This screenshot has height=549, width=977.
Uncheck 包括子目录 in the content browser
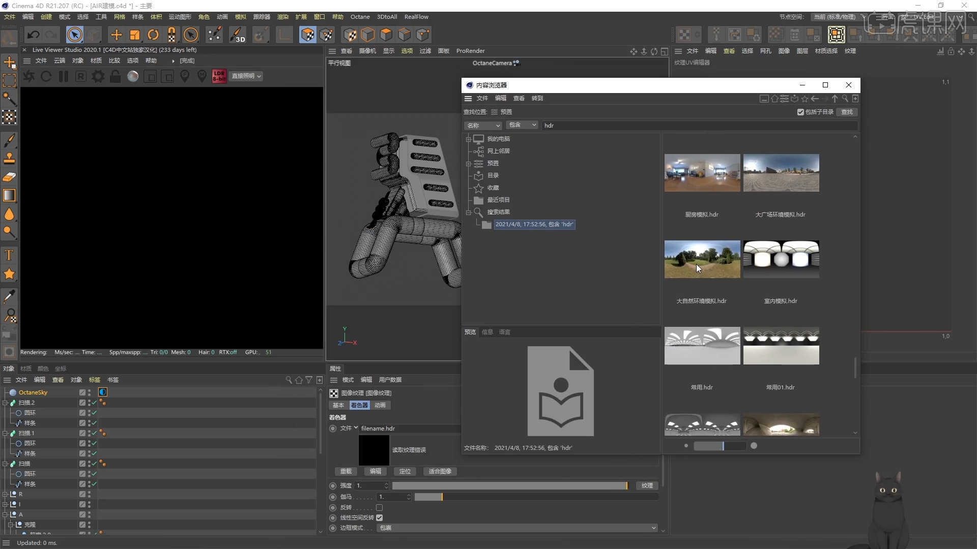click(x=800, y=112)
